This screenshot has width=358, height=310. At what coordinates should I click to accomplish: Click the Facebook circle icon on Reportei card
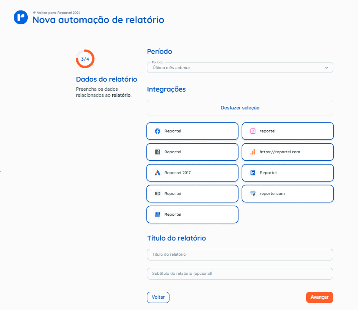[157, 131]
